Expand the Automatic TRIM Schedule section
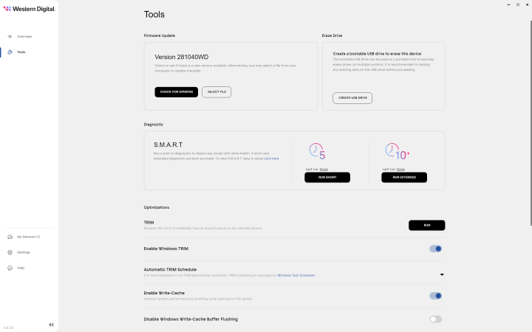The height and width of the screenshot is (332, 532). pos(441,274)
